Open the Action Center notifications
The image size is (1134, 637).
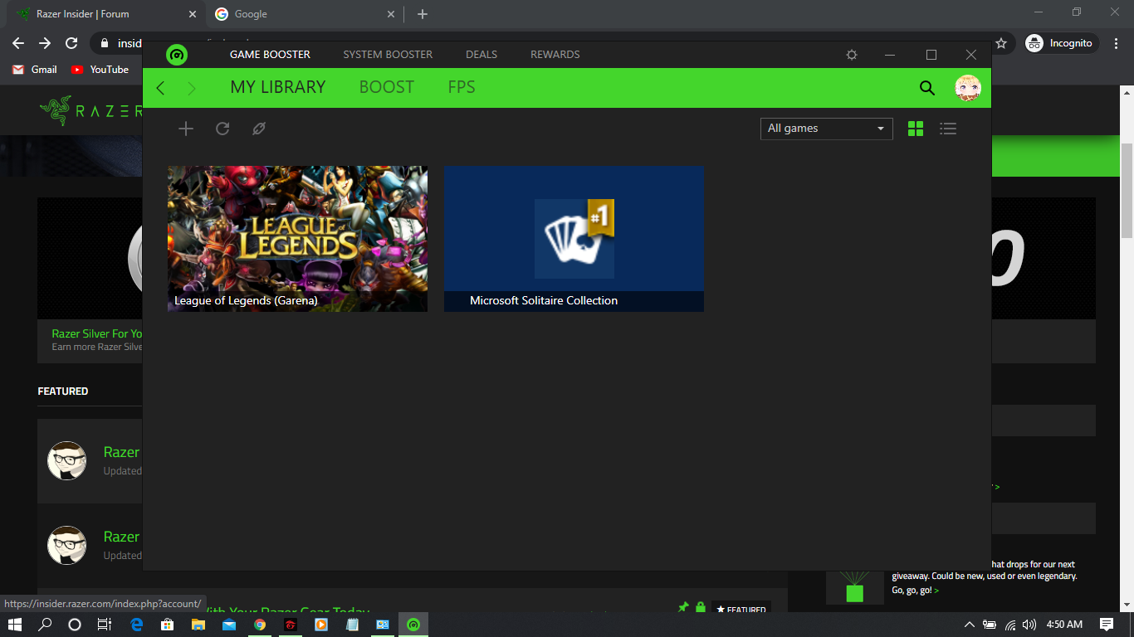(1107, 625)
